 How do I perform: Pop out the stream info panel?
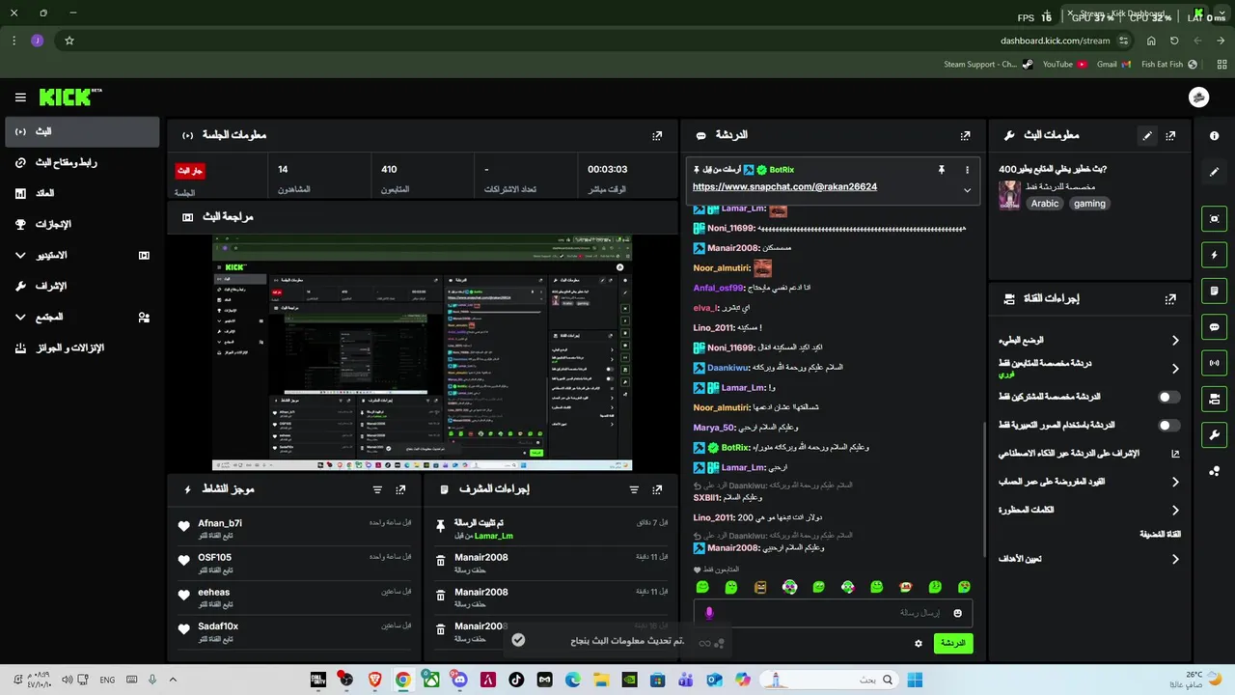[1170, 136]
